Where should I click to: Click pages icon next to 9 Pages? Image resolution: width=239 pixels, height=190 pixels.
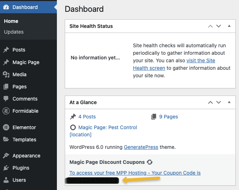(154, 117)
